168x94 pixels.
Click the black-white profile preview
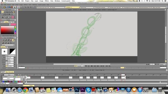click(13, 51)
